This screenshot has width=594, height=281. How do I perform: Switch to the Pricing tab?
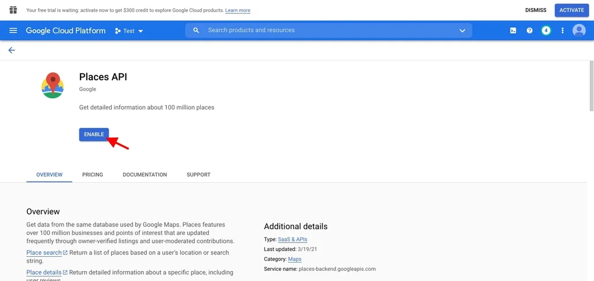tap(93, 175)
